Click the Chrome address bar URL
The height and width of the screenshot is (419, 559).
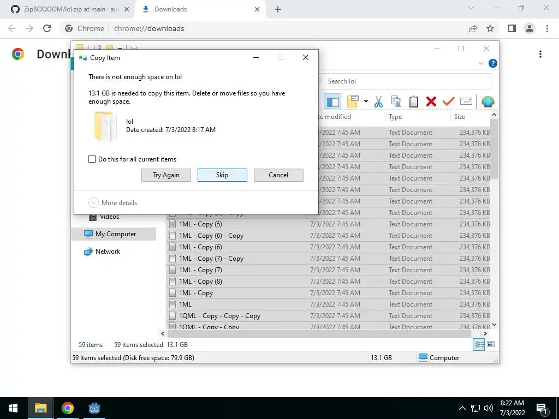pyautogui.click(x=149, y=28)
